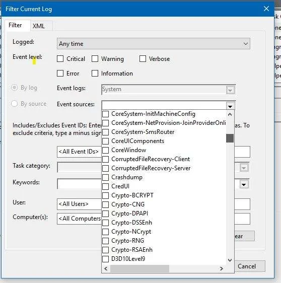Click the scroll right arrow in sources list
281x283 pixels.
222,269
